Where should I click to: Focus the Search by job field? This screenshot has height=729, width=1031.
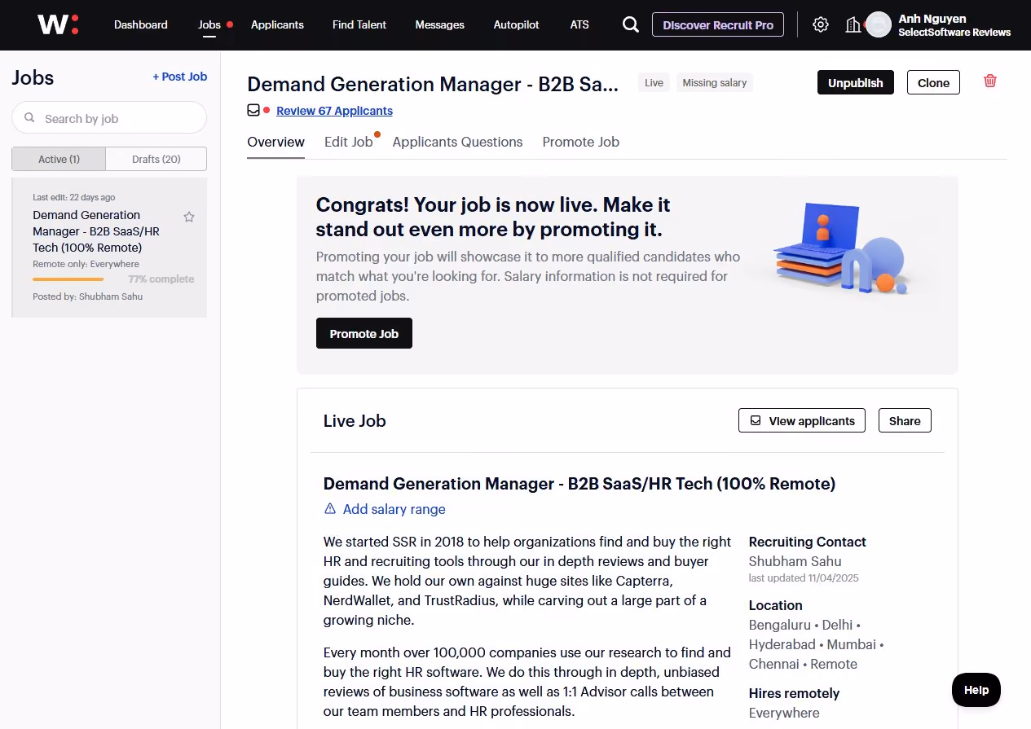pos(109,117)
